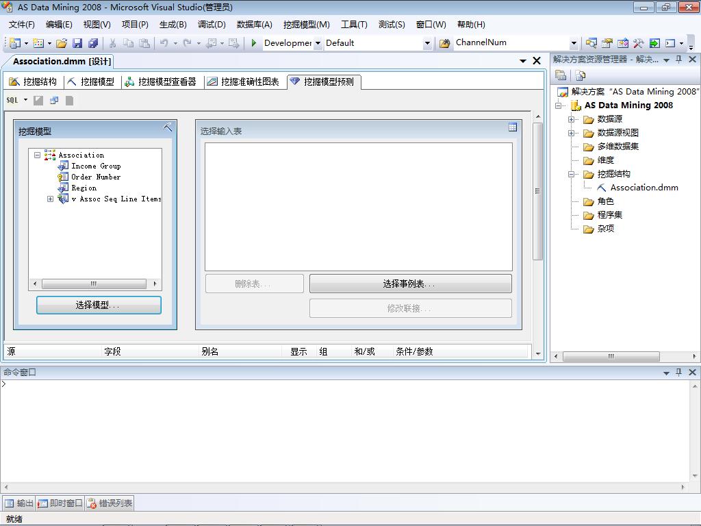Screen dimensions: 701x526
Task: Click the singleton query icon
Action: 54,101
